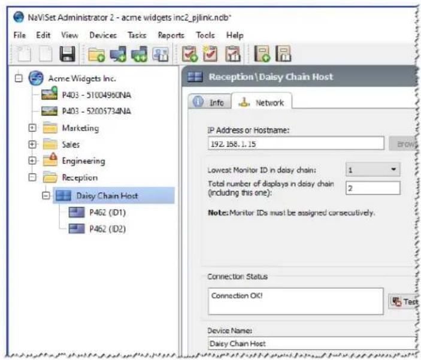Select the P462 (ID2) tree label

point(107,229)
